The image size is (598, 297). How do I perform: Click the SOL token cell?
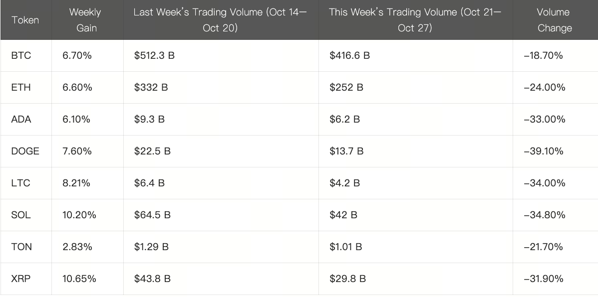(x=21, y=215)
